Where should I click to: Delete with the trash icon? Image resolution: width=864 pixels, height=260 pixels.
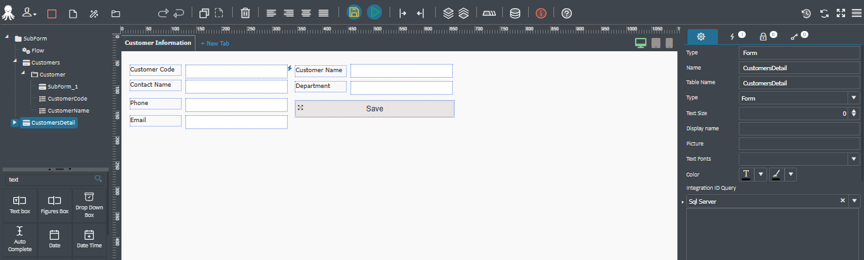(x=245, y=13)
